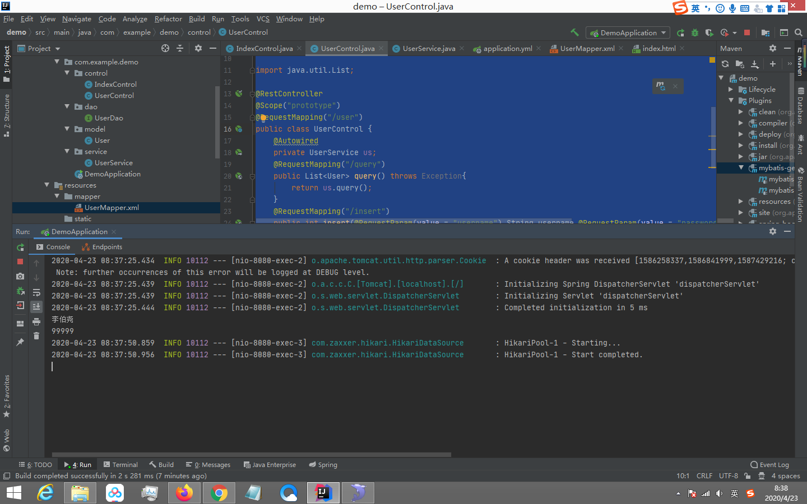Stop process red square in Run panel
The image size is (807, 504).
click(x=20, y=262)
